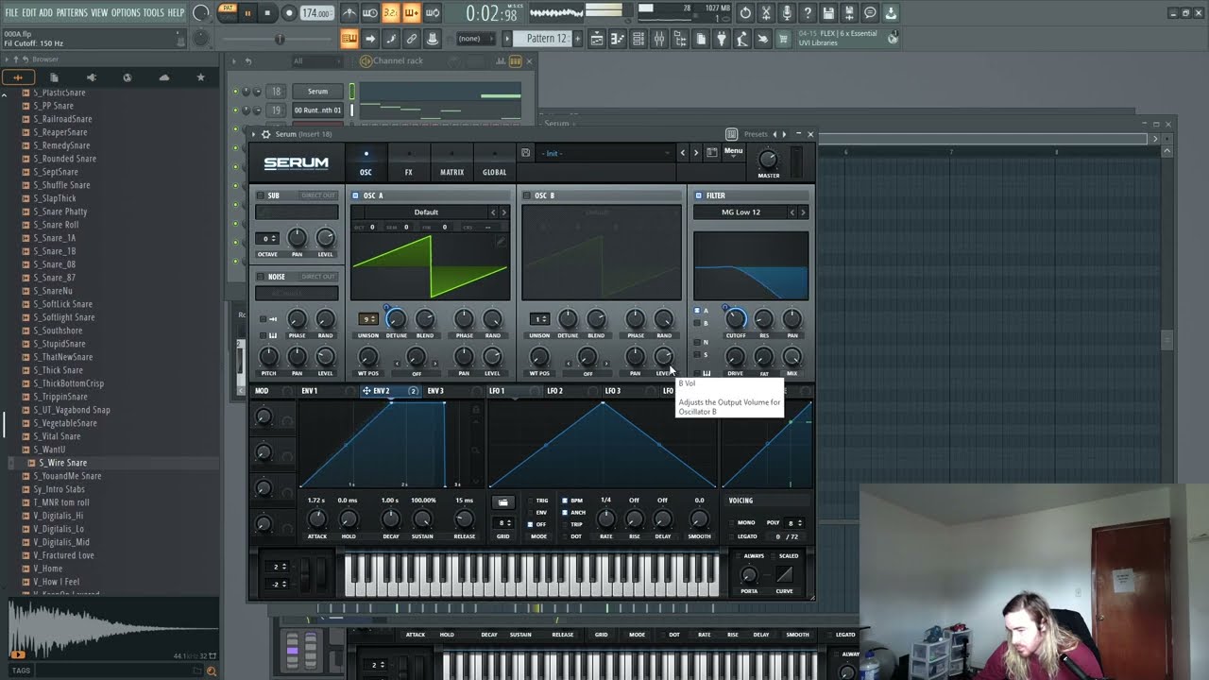Toggle the countdown-before-recording 3.2.1 icon
This screenshot has width=1209, height=680.
(x=391, y=13)
